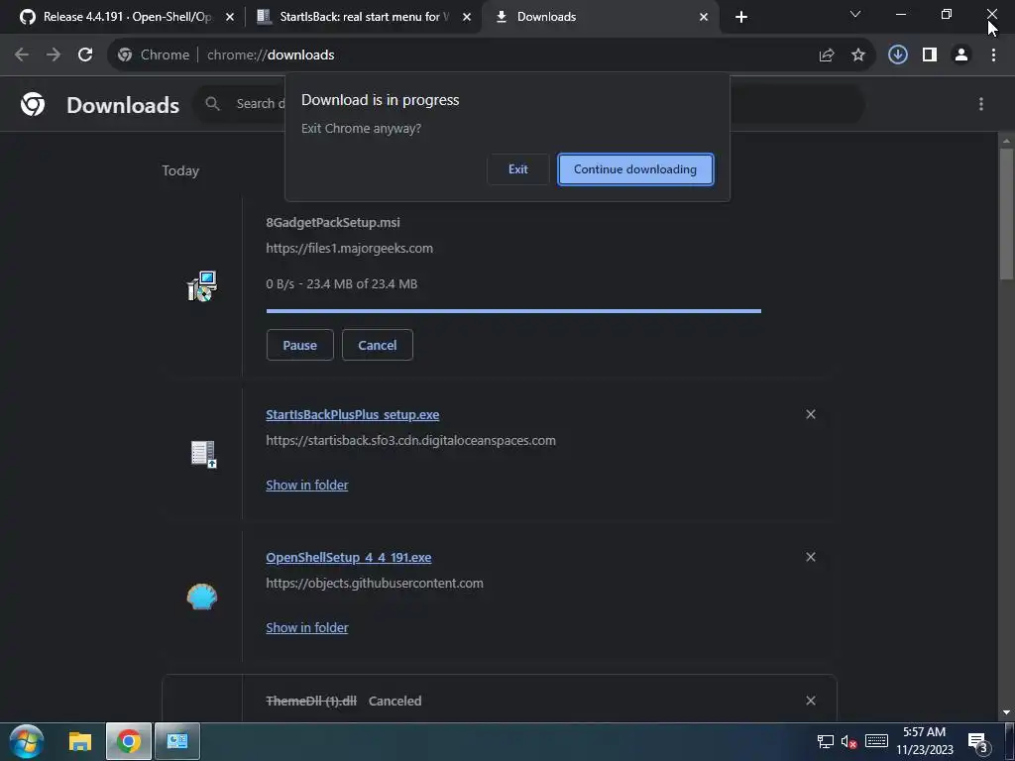This screenshot has height=761, width=1015.
Task: Open StartIsBackPlusPlus_setup.exe file link
Action: pos(352,415)
